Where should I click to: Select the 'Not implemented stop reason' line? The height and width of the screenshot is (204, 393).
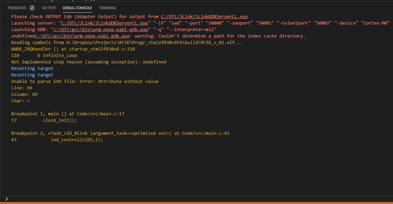coord(89,62)
